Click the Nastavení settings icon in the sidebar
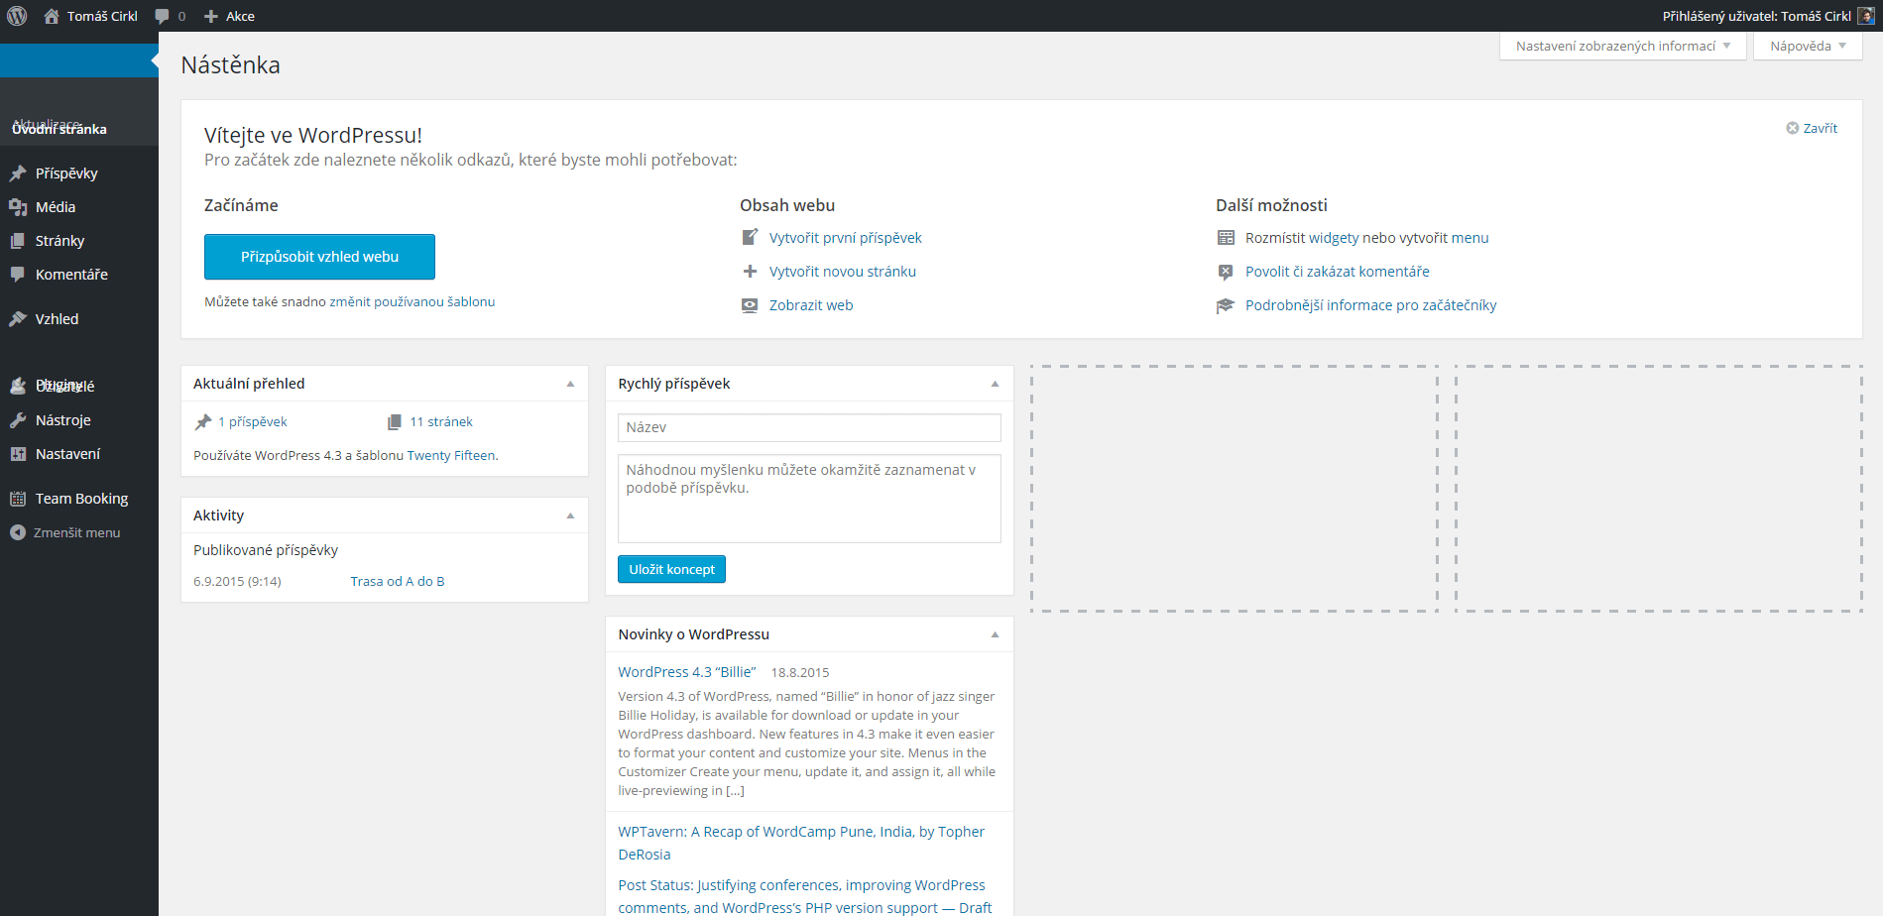 (x=18, y=454)
